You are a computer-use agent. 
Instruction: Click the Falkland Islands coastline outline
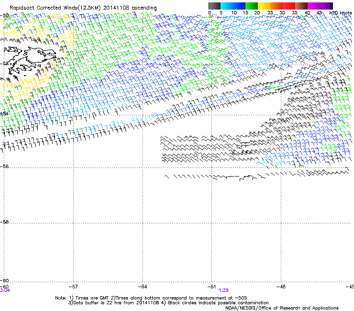pos(30,61)
